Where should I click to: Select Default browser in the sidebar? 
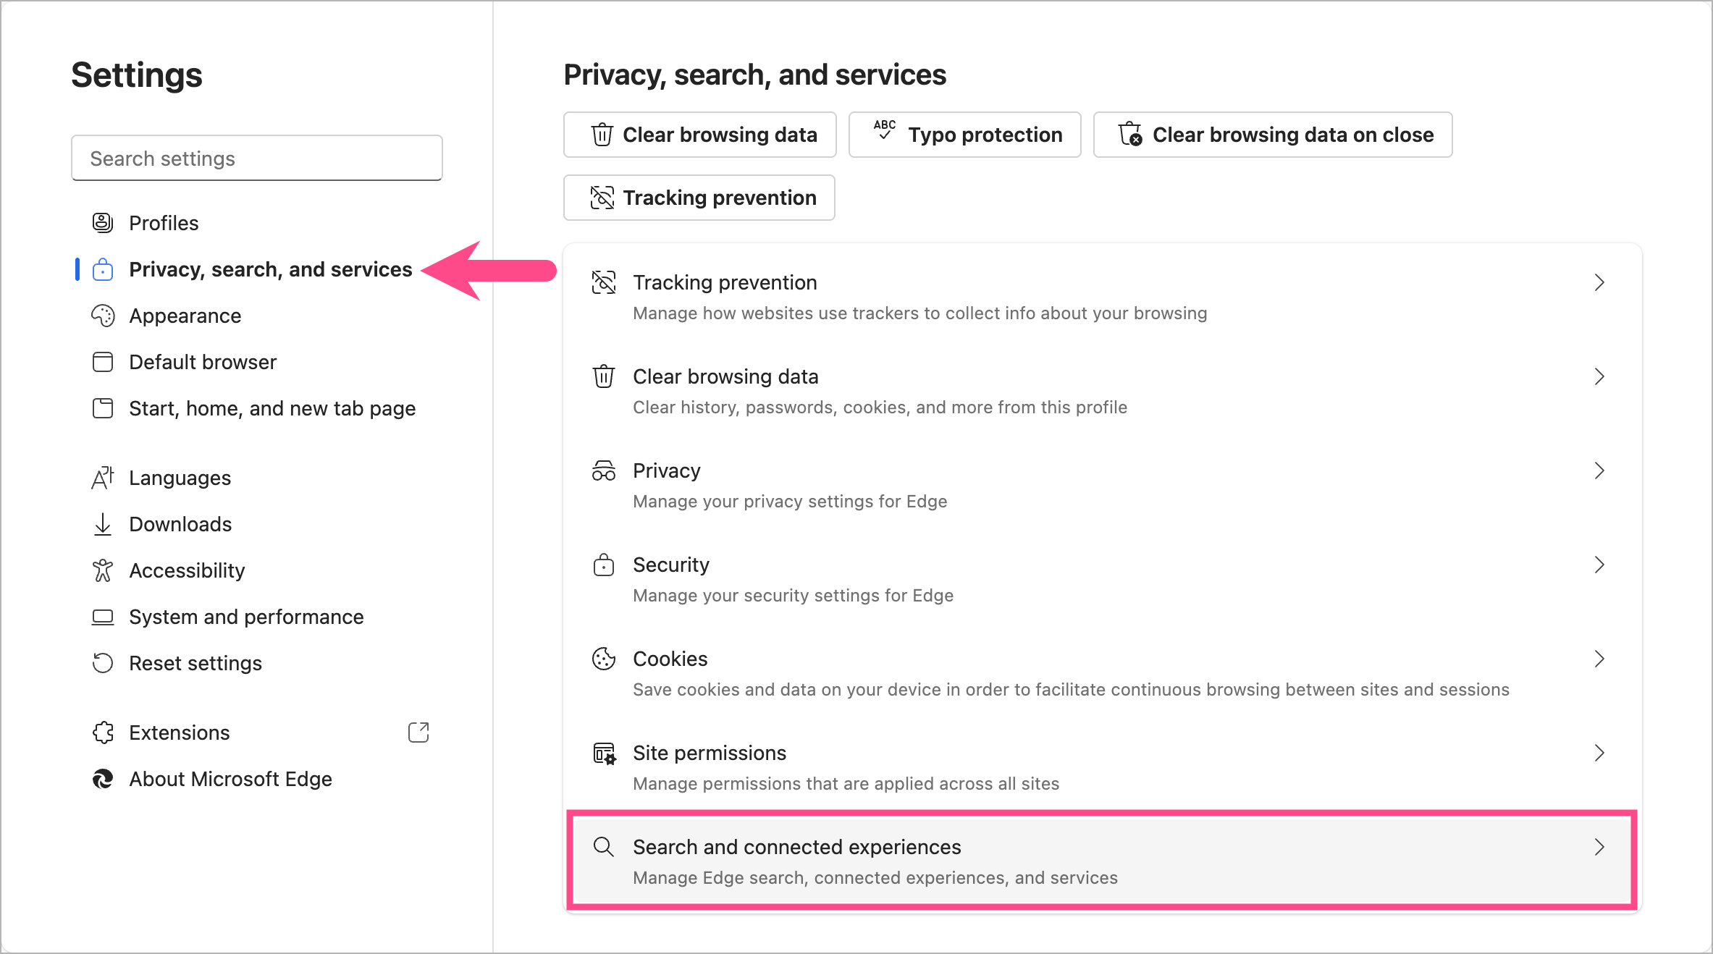pyautogui.click(x=203, y=362)
